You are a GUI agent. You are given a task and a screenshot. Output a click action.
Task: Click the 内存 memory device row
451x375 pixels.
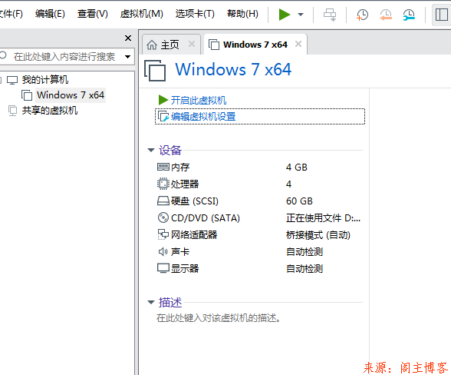point(260,168)
